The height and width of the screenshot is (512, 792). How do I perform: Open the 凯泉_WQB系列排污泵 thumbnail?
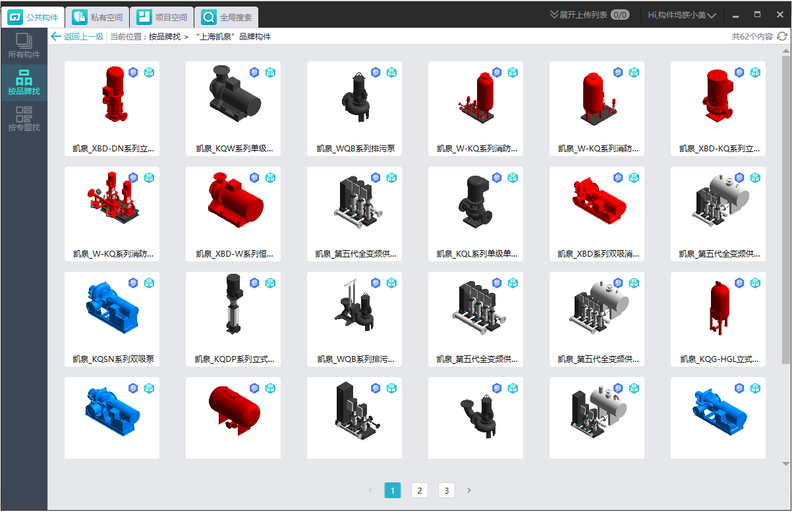pyautogui.click(x=356, y=98)
